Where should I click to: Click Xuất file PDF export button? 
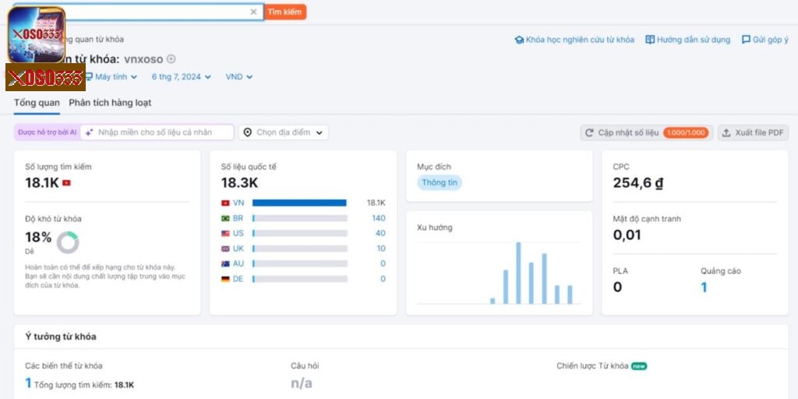tap(754, 132)
